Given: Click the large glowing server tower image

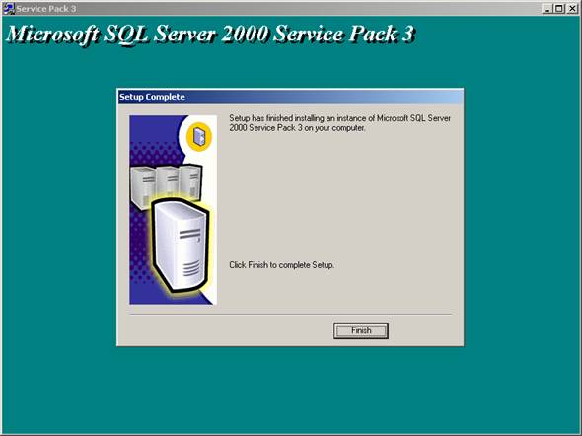Looking at the screenshot, I should 182,245.
